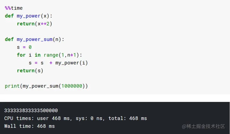Click the 's = s + my_power(i)' line

point(58,63)
